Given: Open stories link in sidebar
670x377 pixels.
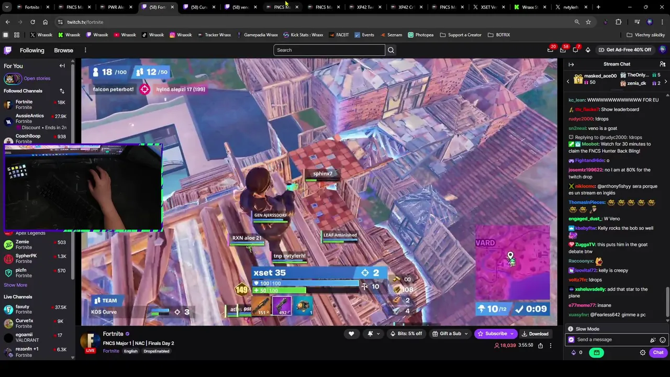Looking at the screenshot, I should pos(37,79).
